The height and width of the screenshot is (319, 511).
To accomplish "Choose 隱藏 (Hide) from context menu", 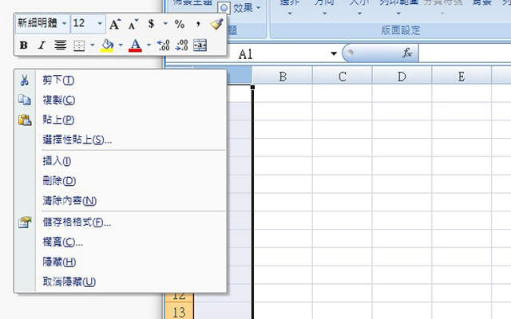I will click(x=58, y=262).
